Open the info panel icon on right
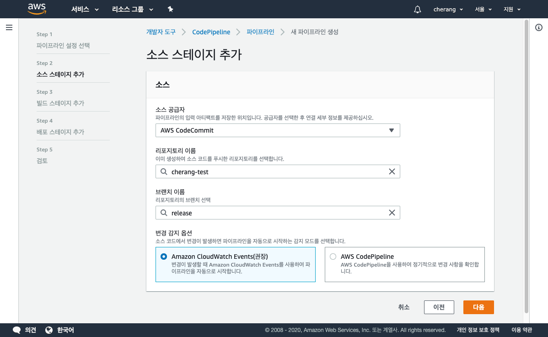This screenshot has height=337, width=548. pos(538,27)
